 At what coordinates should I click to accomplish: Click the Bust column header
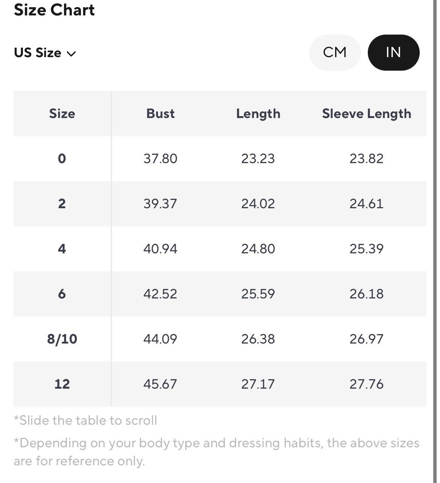(161, 114)
